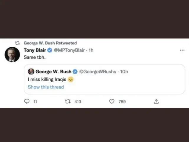Open the large circular profile avatar
Screen dimensions: 189x142
coord(12,55)
